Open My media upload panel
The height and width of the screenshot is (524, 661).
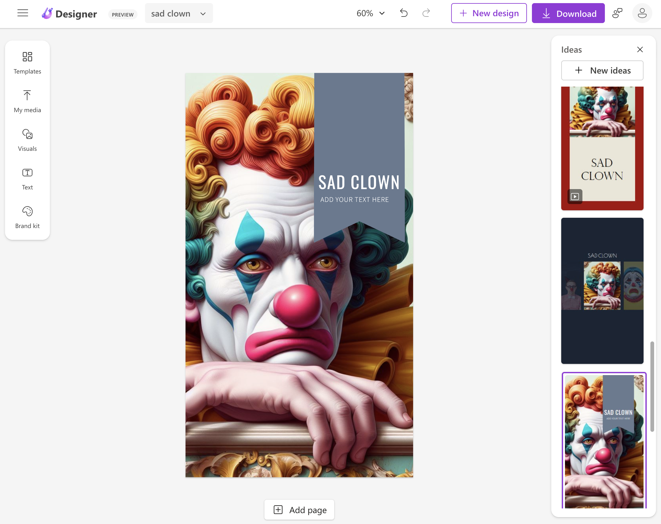pyautogui.click(x=27, y=102)
